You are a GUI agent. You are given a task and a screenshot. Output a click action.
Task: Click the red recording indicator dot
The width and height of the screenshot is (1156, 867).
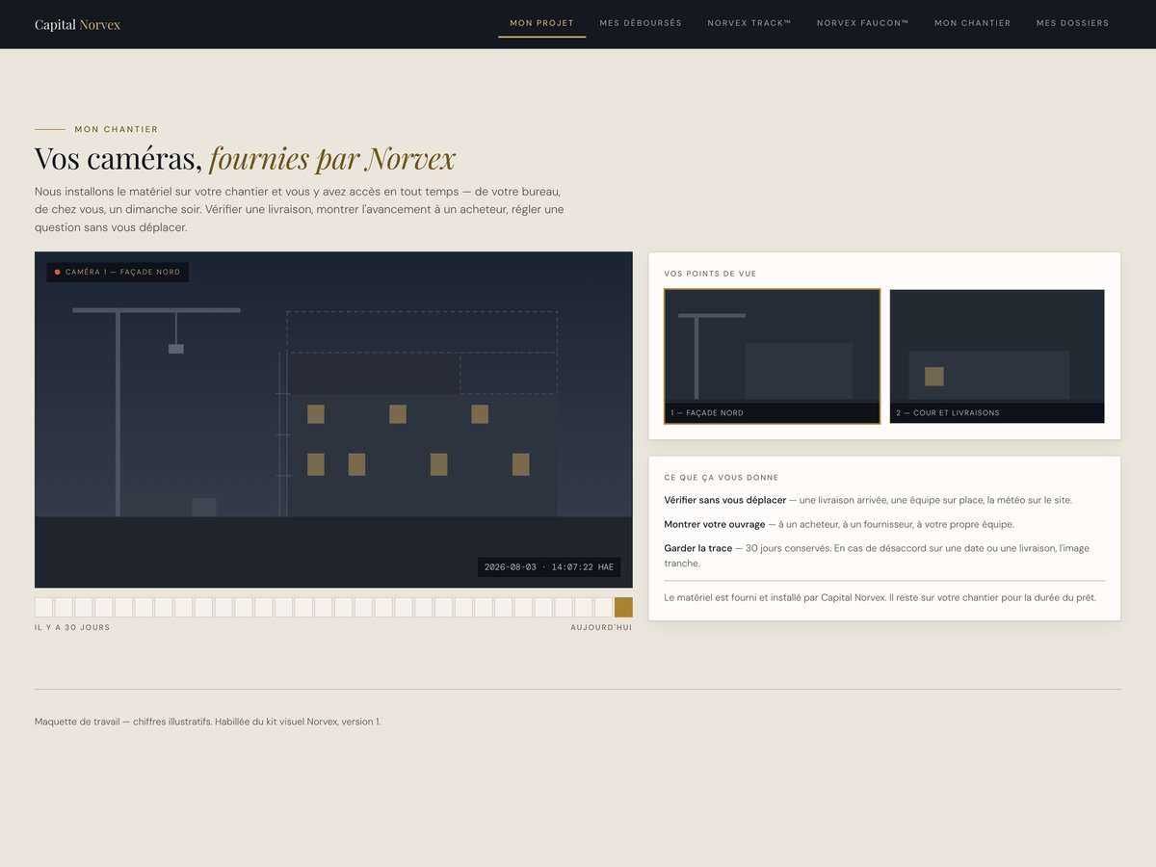click(x=57, y=273)
